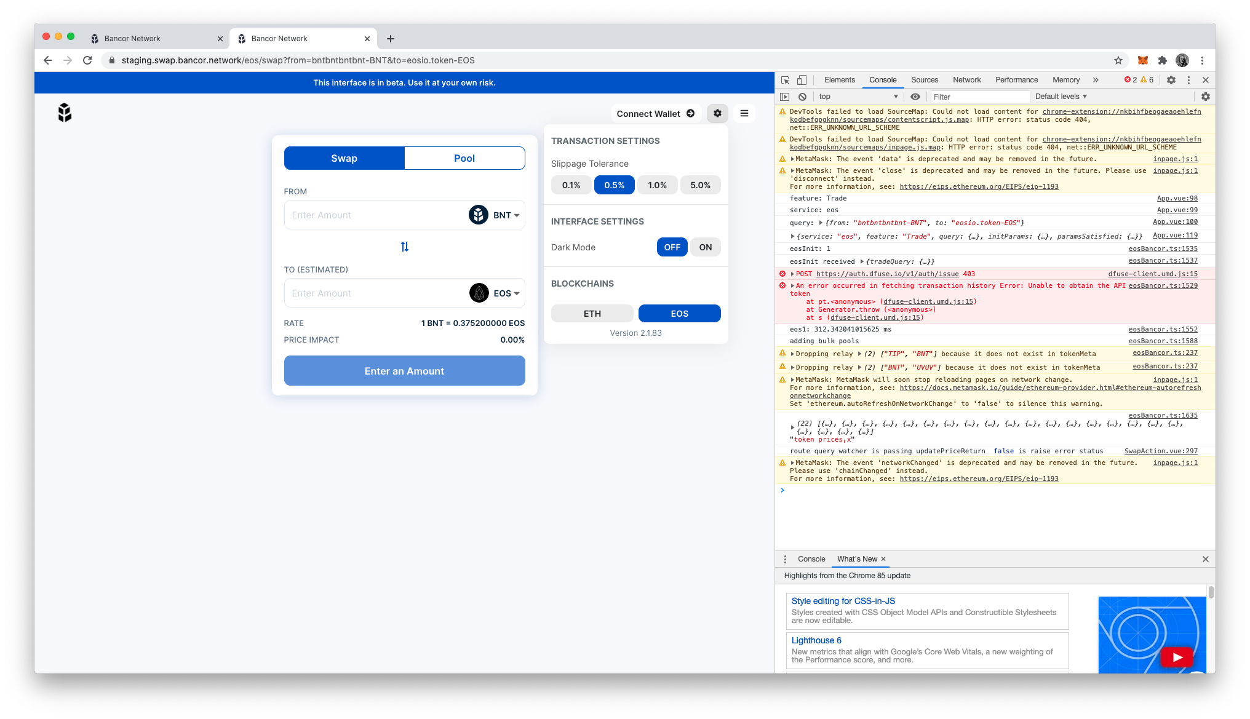Click the EOS token logo

[479, 293]
